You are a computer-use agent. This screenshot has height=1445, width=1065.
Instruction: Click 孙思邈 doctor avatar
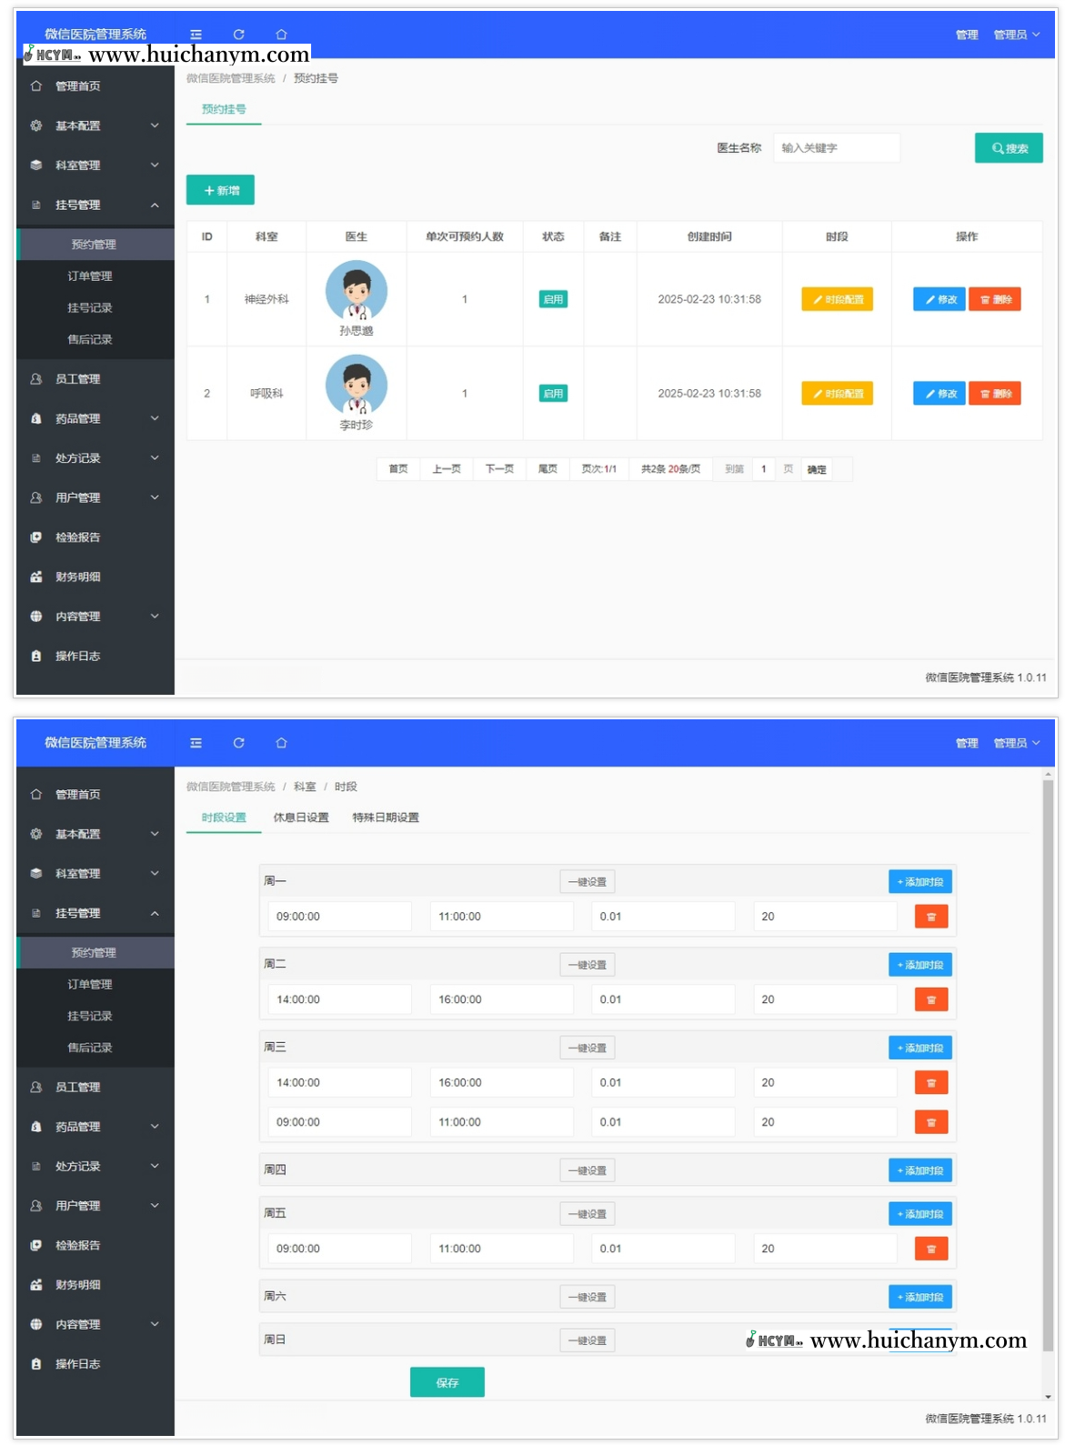click(357, 291)
